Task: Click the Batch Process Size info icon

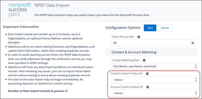Action: tap(139, 37)
